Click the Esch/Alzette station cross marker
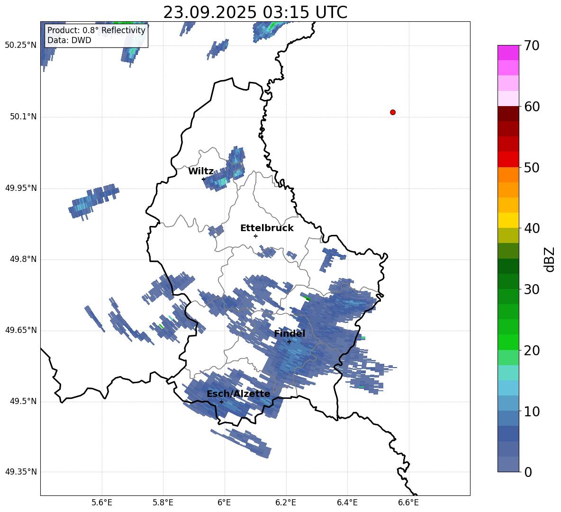This screenshot has height=512, width=561. click(221, 402)
